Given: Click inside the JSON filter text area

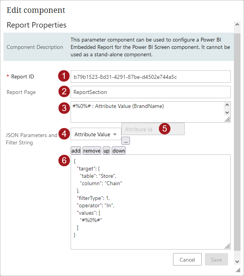Looking at the screenshot, I should click(151, 202).
